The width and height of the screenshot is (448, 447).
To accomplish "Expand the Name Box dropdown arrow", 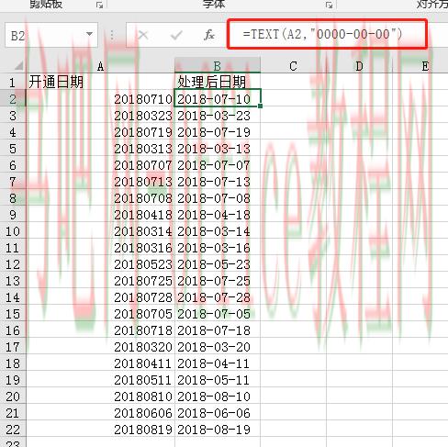I will 89,34.
